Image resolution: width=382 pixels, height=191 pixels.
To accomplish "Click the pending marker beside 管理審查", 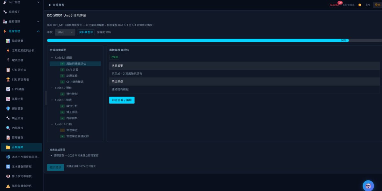I will 62,130.
